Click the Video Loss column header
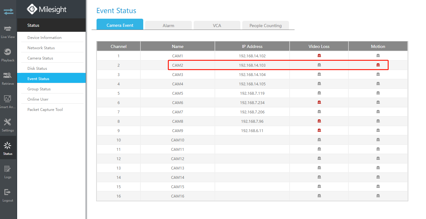 [x=319, y=46]
